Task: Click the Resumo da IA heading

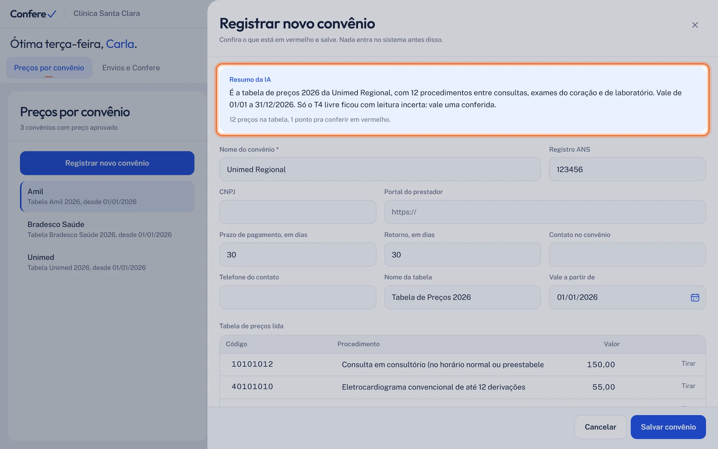Action: [x=250, y=79]
